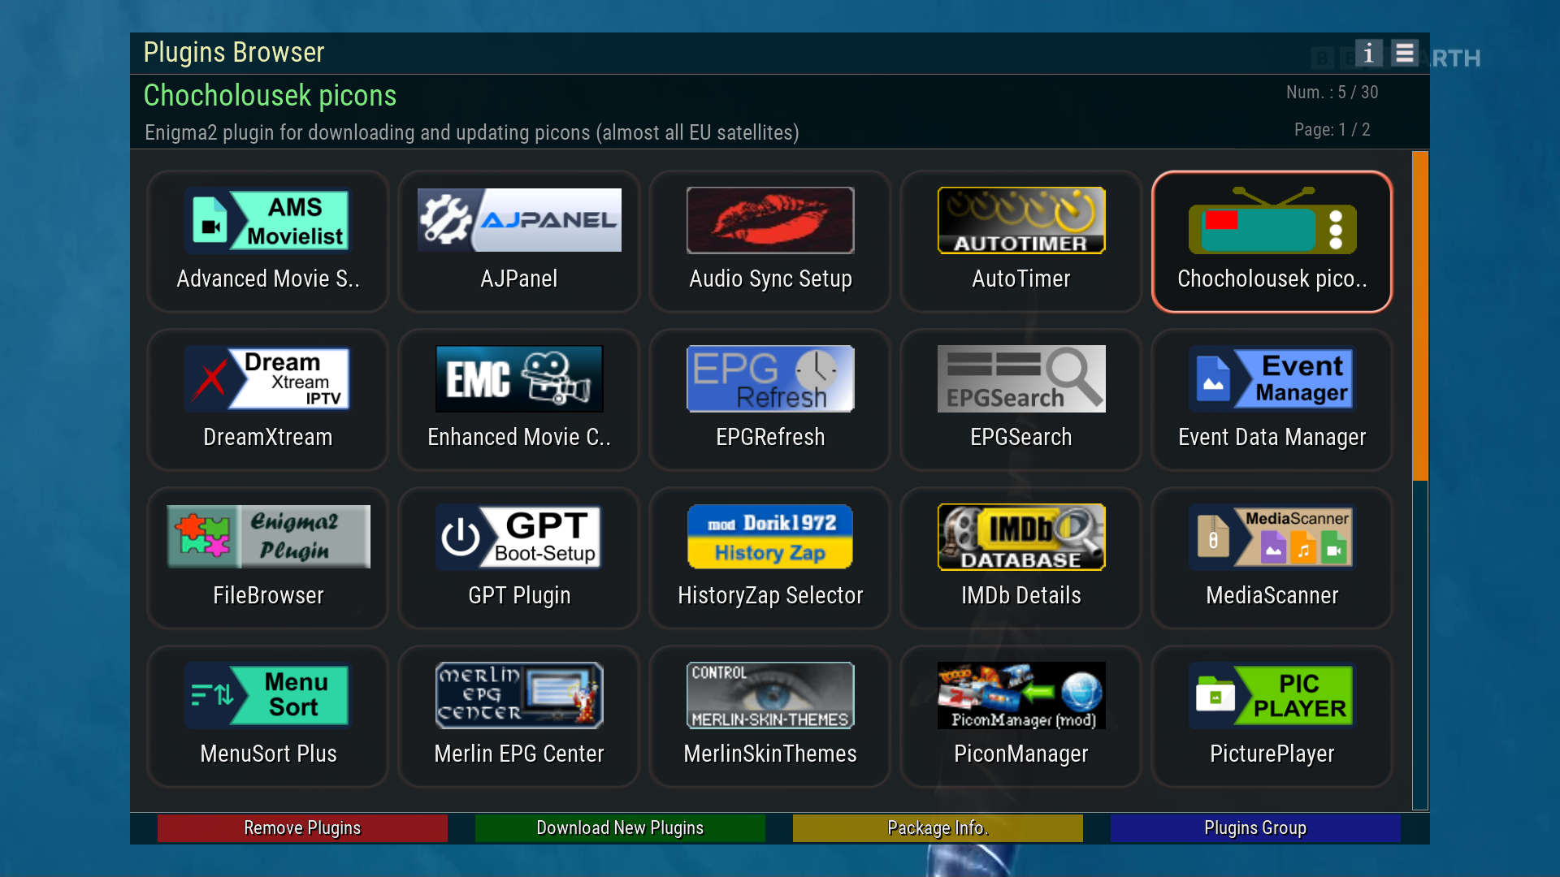Open the AMS Movielist plugin icon

click(267, 221)
